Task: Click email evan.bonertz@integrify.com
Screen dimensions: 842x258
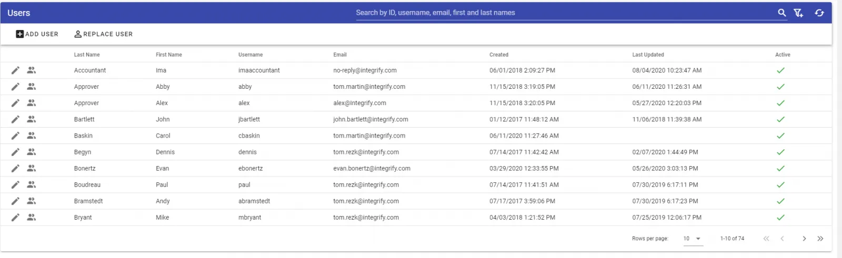Action: tap(372, 169)
